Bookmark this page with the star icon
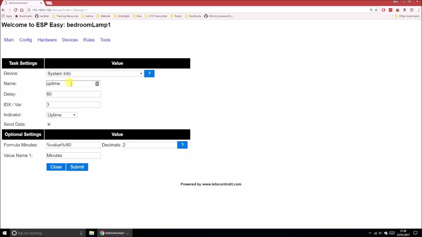Viewport: 422px width, 237px height. 376,10
